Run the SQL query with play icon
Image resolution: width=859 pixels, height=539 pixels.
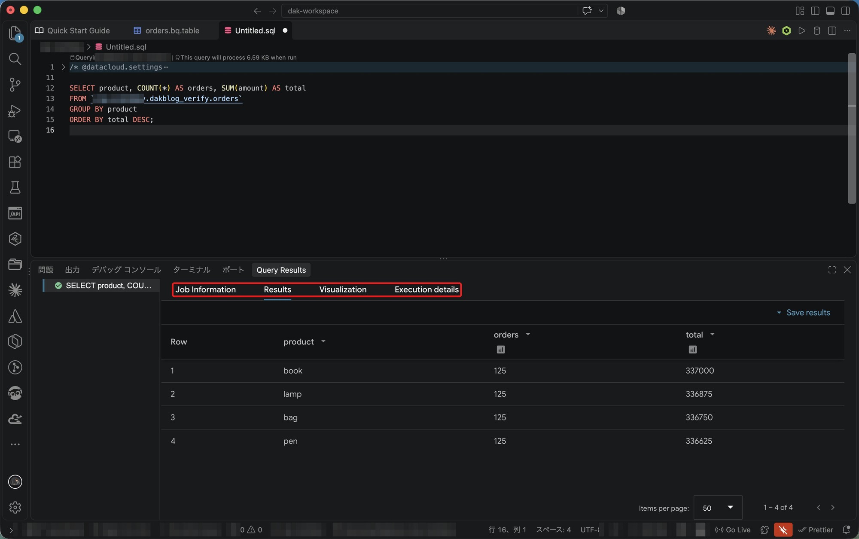pos(801,30)
